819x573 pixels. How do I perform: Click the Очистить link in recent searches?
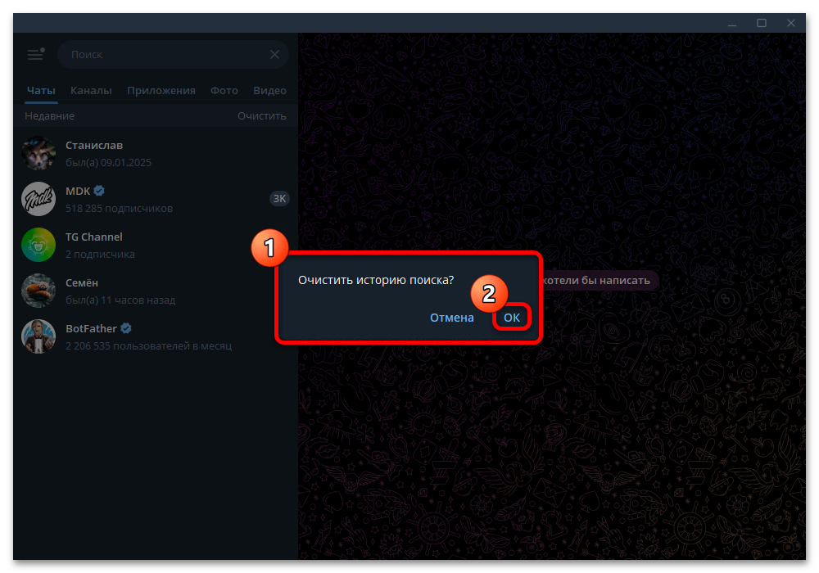(x=262, y=116)
